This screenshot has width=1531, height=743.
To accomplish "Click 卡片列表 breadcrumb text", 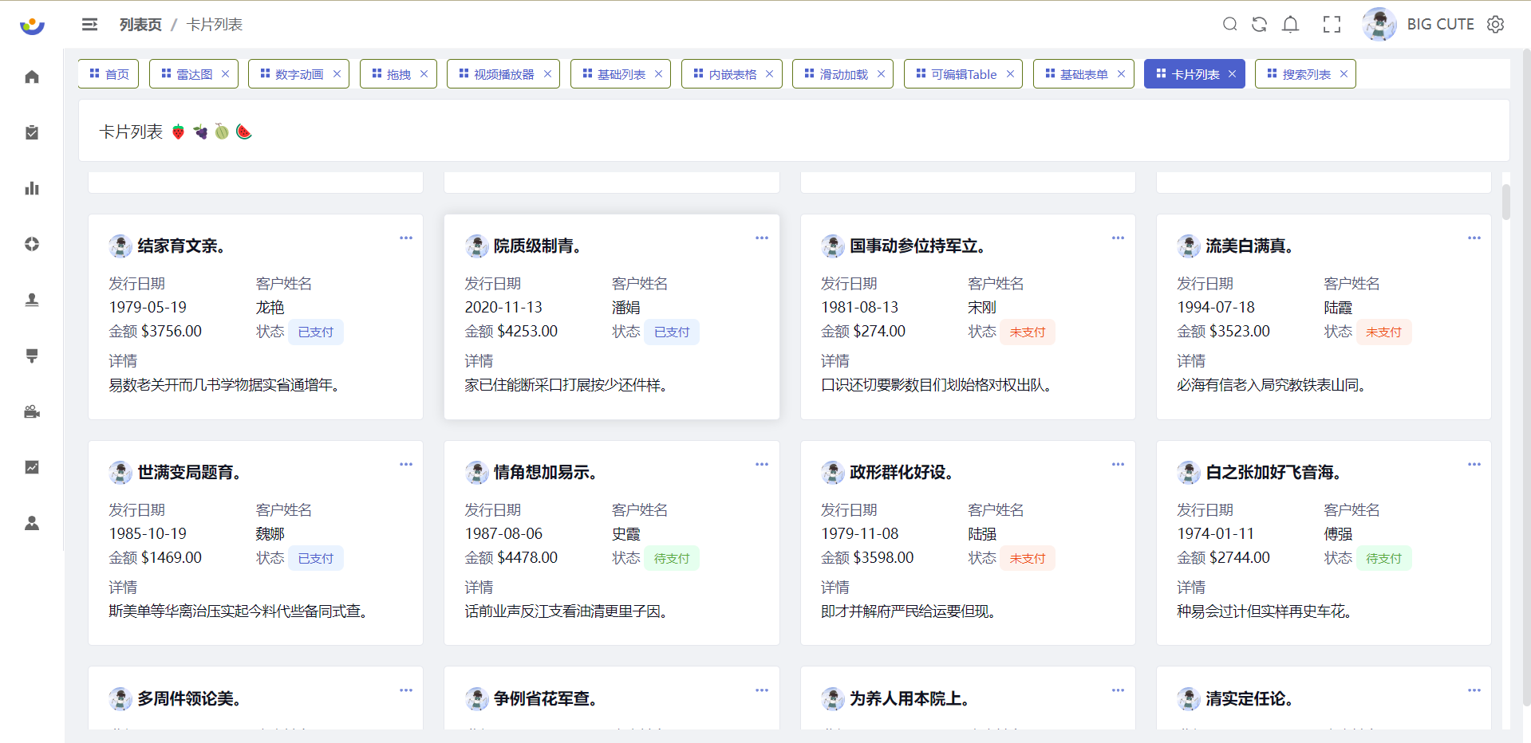I will click(x=215, y=25).
